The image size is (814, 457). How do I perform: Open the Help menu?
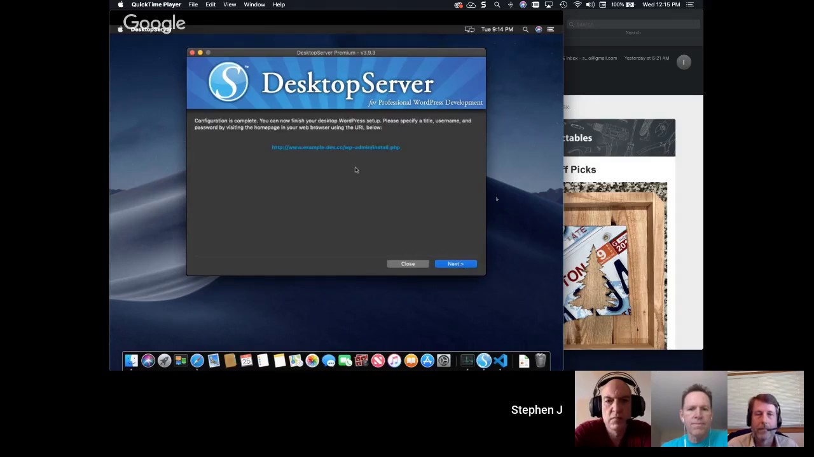coord(279,4)
